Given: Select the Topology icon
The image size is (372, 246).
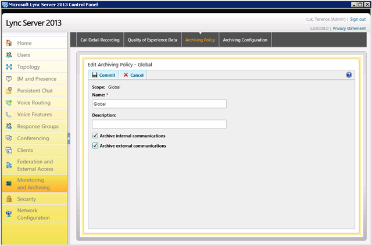Looking at the screenshot, I should 9,67.
